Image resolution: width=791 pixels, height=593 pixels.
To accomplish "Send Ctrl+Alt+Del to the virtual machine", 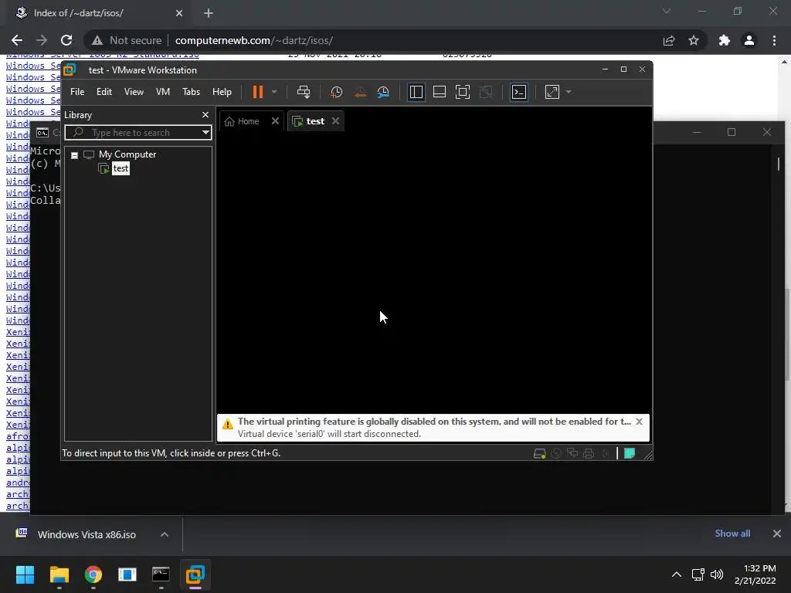I will click(x=303, y=92).
